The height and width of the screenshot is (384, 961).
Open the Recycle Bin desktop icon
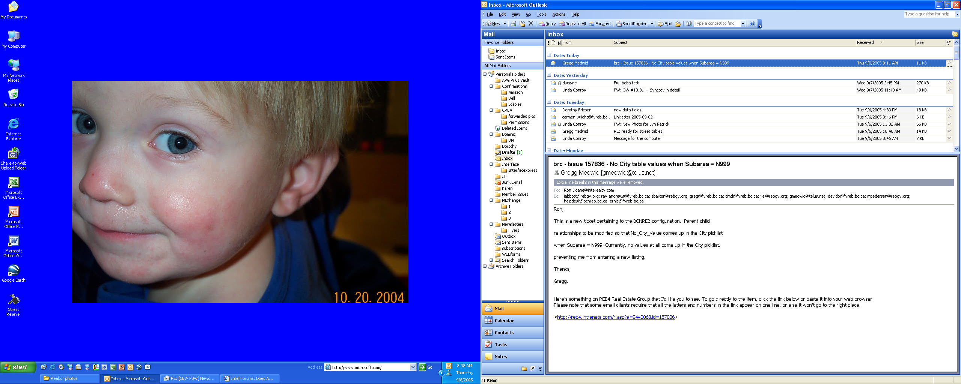pyautogui.click(x=14, y=97)
